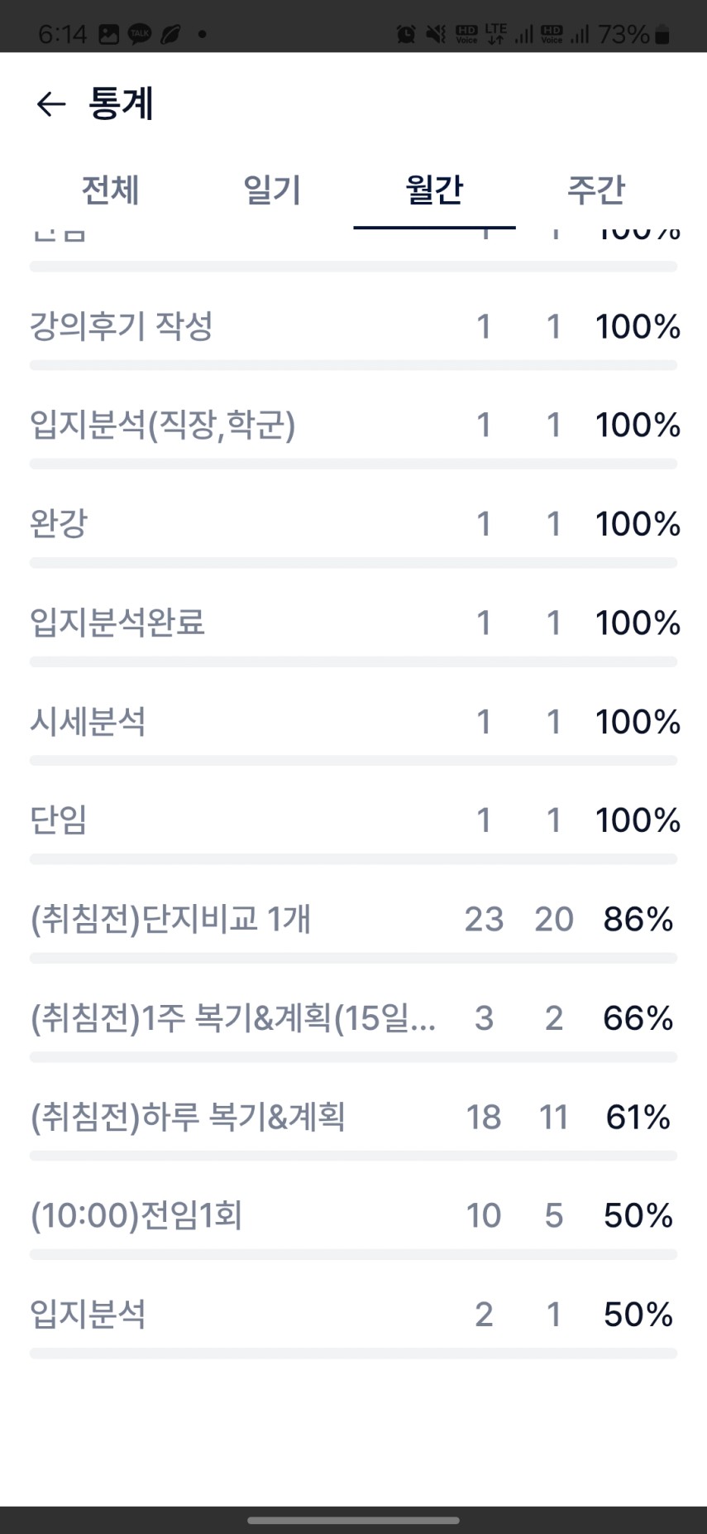Image resolution: width=707 pixels, height=1534 pixels.
Task: Select the 월간 tab
Action: point(434,190)
